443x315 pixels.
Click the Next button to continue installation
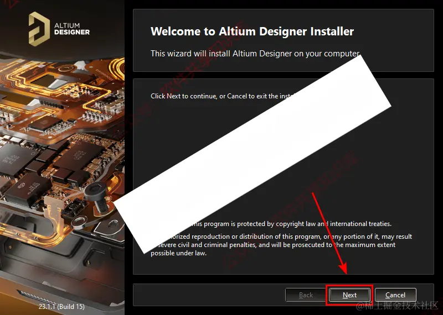click(349, 295)
